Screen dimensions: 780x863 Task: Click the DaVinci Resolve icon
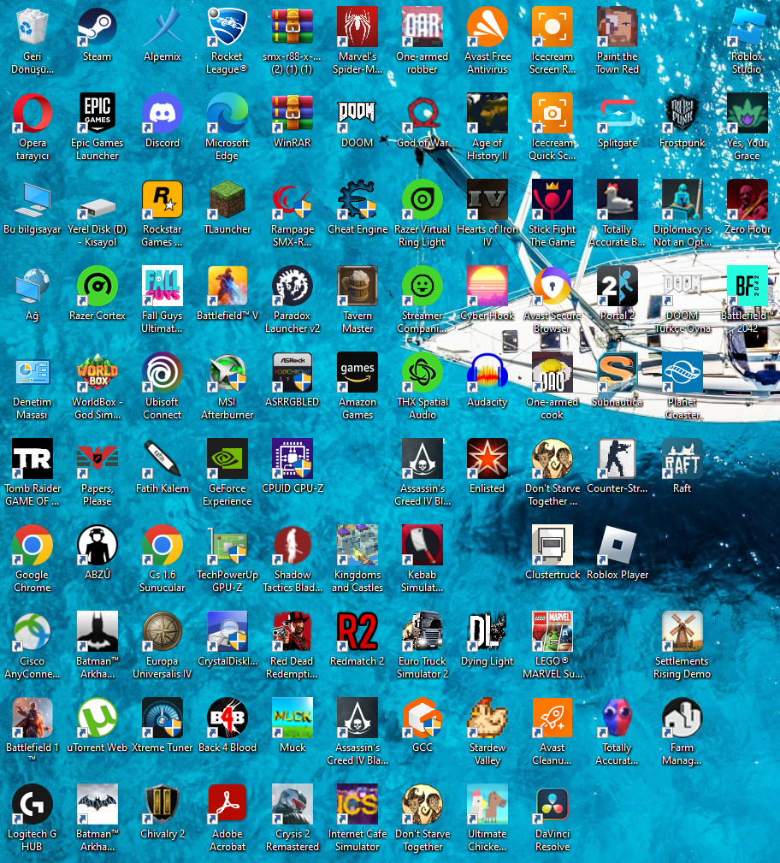[x=552, y=805]
